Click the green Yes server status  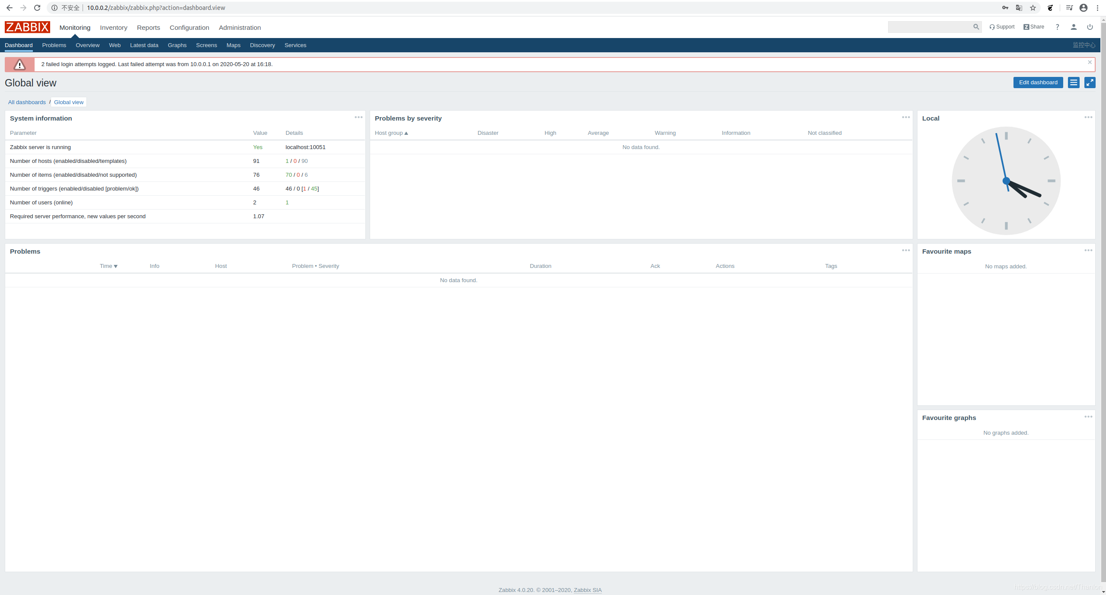258,147
